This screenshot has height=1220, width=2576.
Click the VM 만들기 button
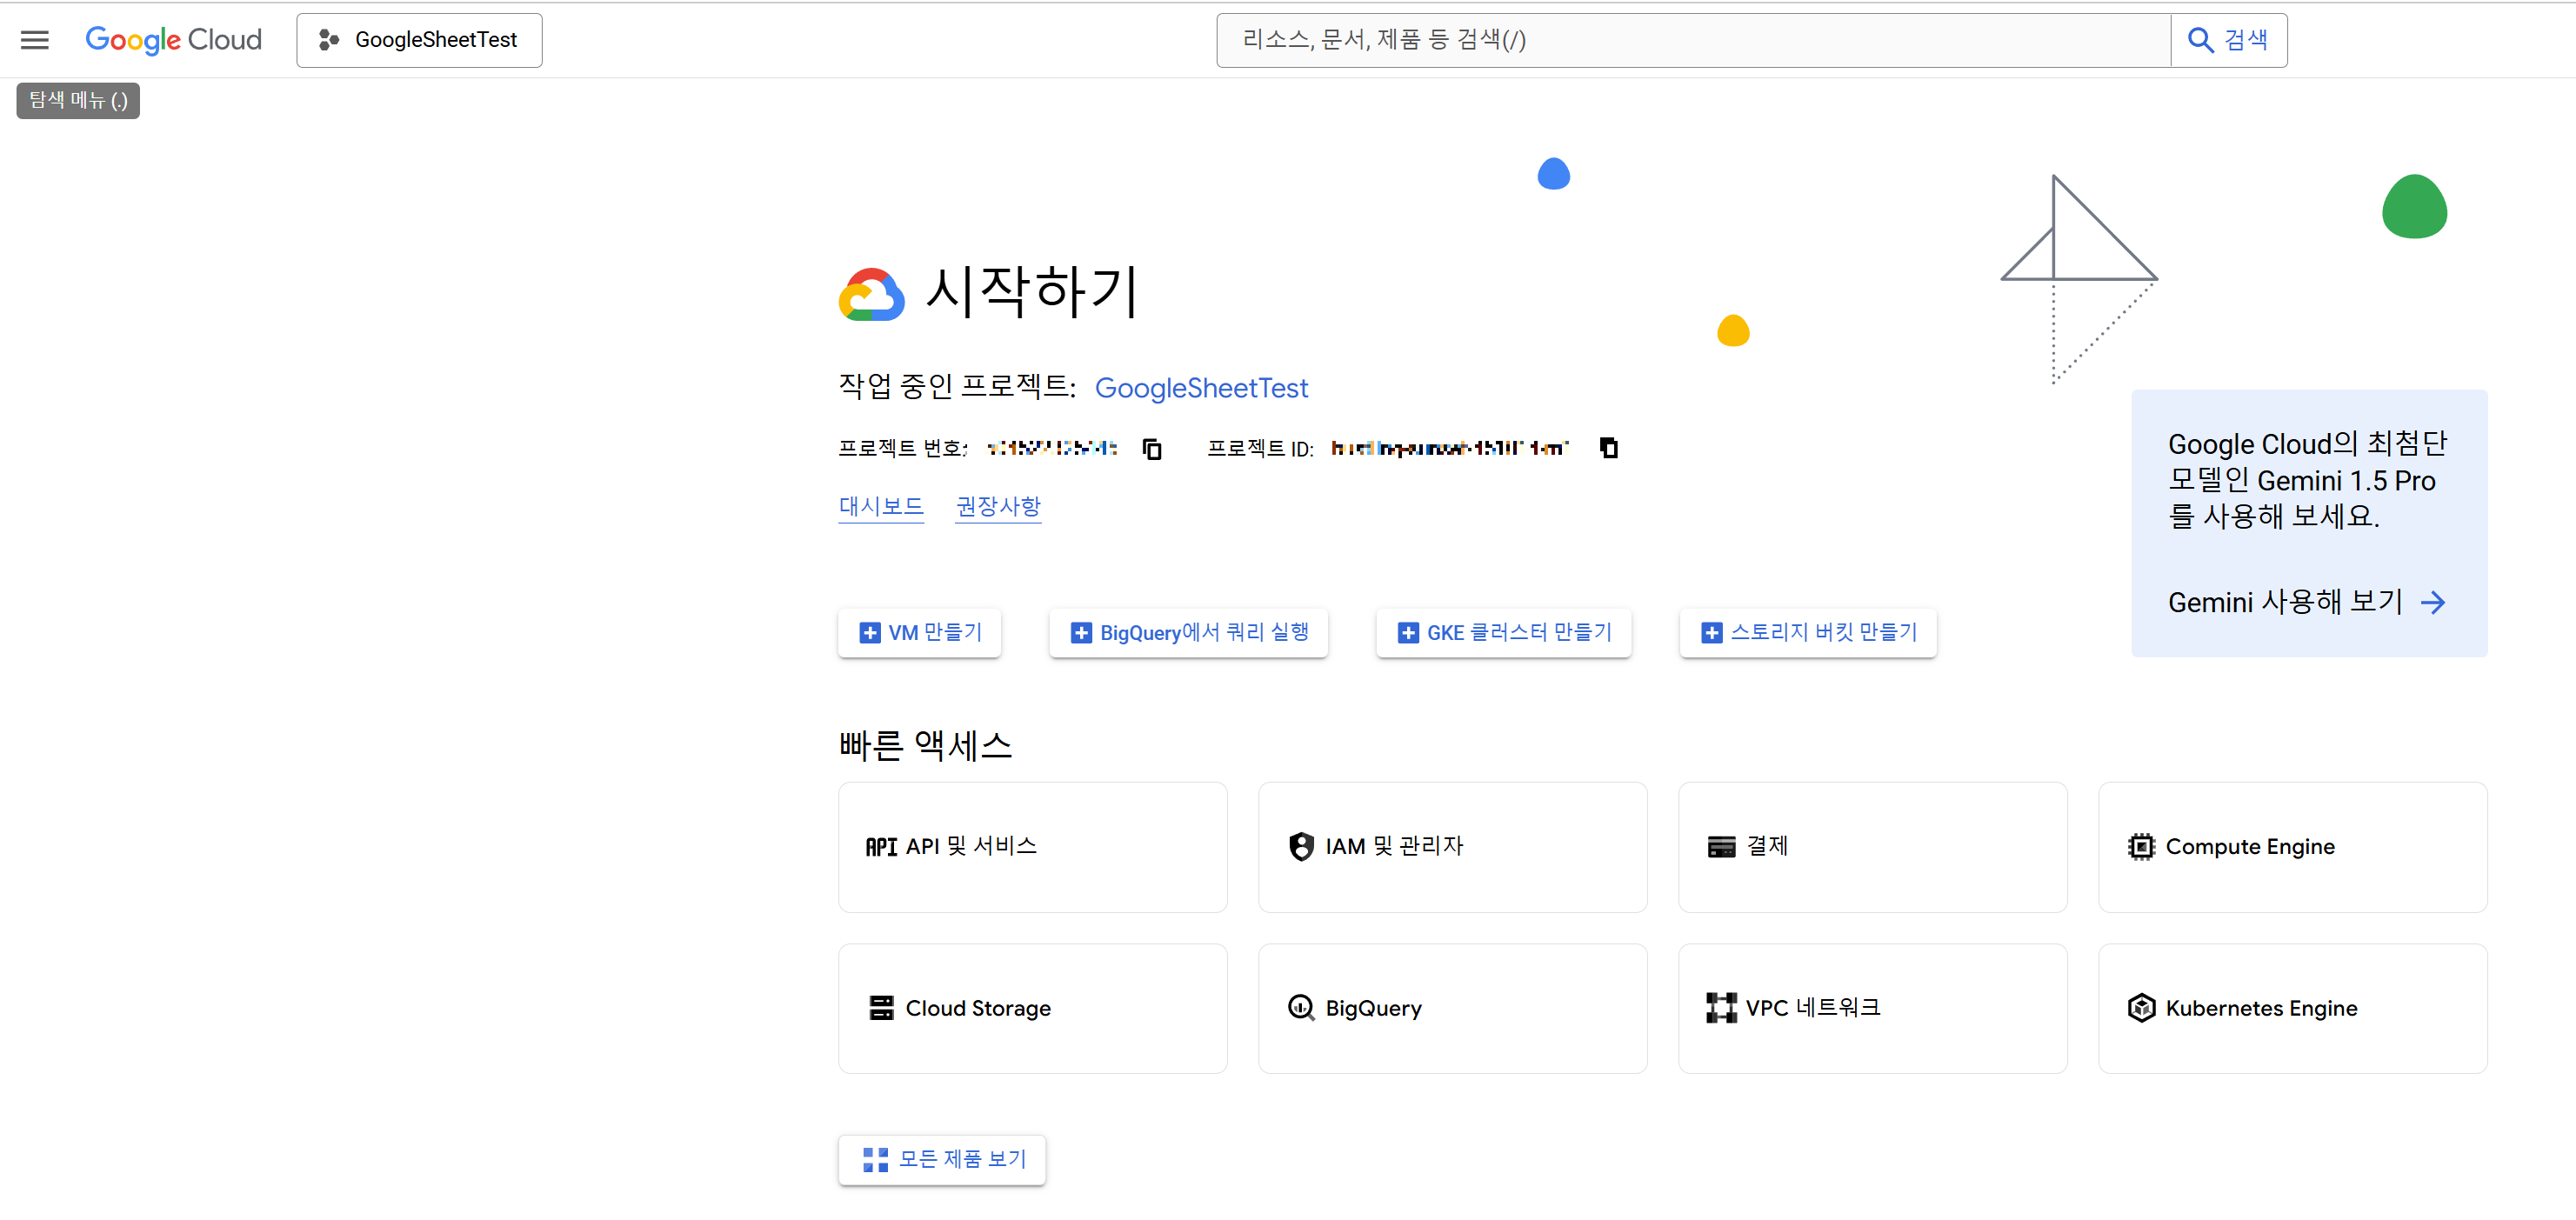coord(919,632)
